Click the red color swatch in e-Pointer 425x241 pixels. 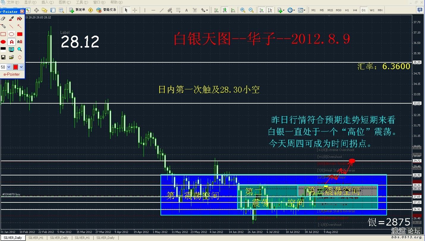point(15,67)
